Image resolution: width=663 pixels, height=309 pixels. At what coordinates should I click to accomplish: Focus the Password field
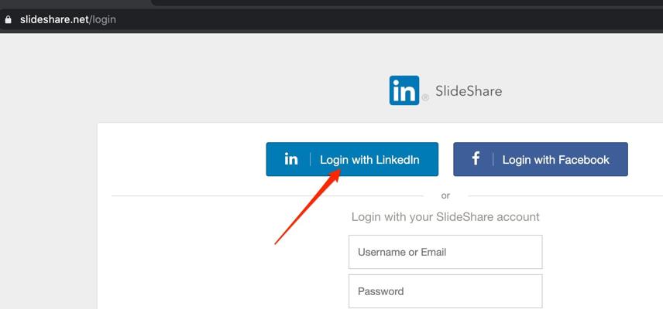(445, 291)
